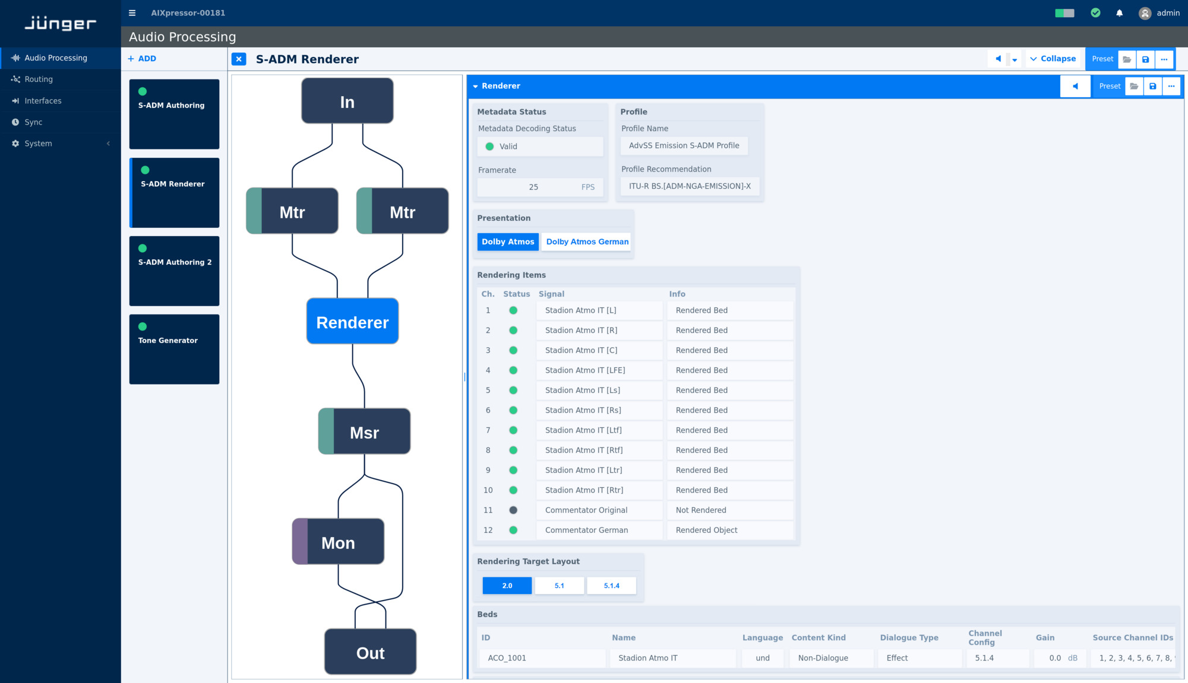Click the Renderer section speaker icon
Viewport: 1188px width, 683px height.
pyautogui.click(x=1075, y=87)
